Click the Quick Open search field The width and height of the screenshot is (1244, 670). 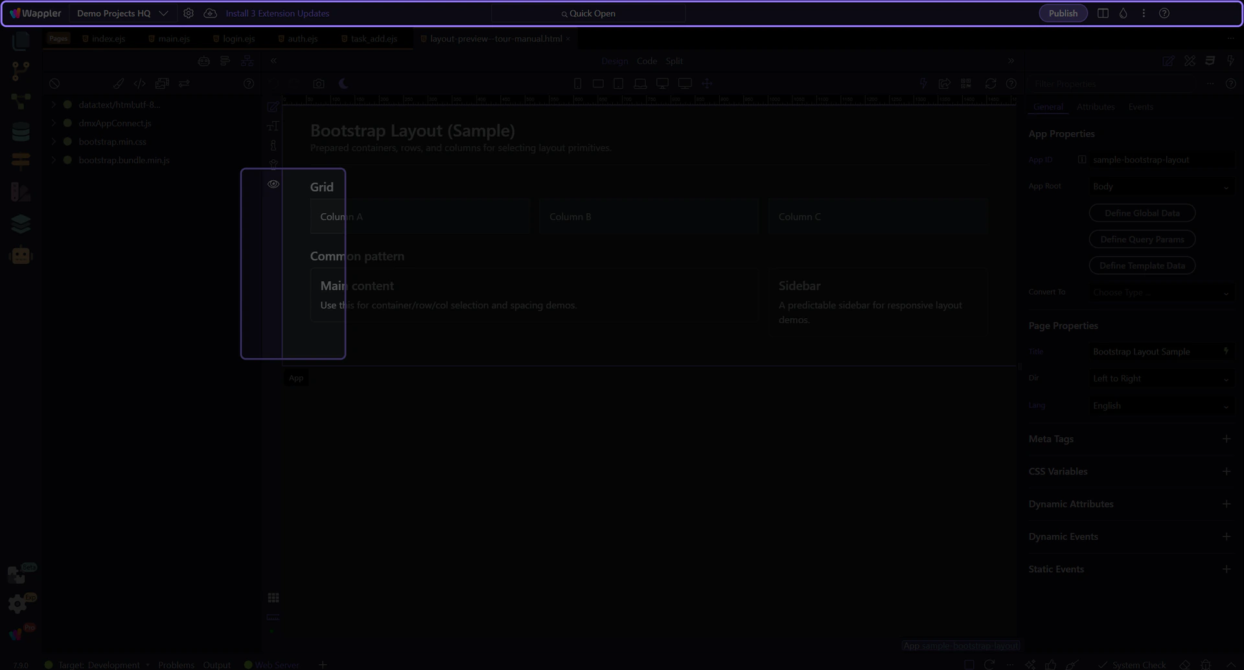[588, 14]
